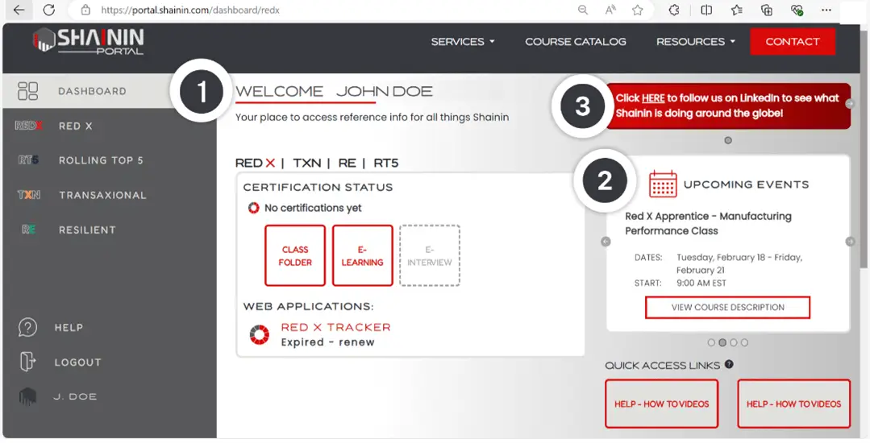Select Red X label in sidebar
Screen dimensions: 870x443
[76, 126]
